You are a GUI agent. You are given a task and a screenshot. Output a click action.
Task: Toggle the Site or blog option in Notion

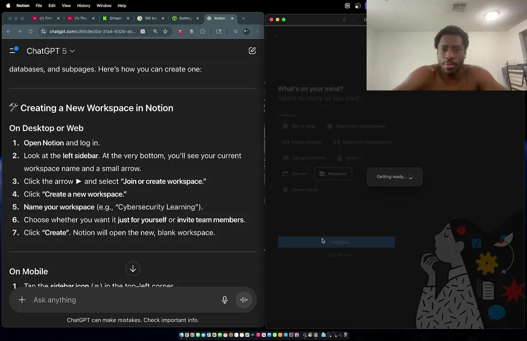(299, 126)
